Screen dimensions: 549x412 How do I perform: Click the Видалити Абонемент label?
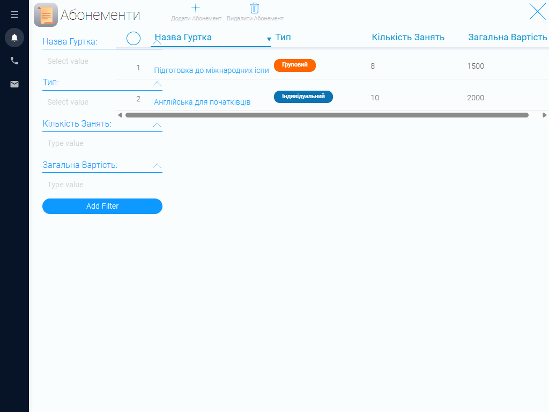pos(255,18)
